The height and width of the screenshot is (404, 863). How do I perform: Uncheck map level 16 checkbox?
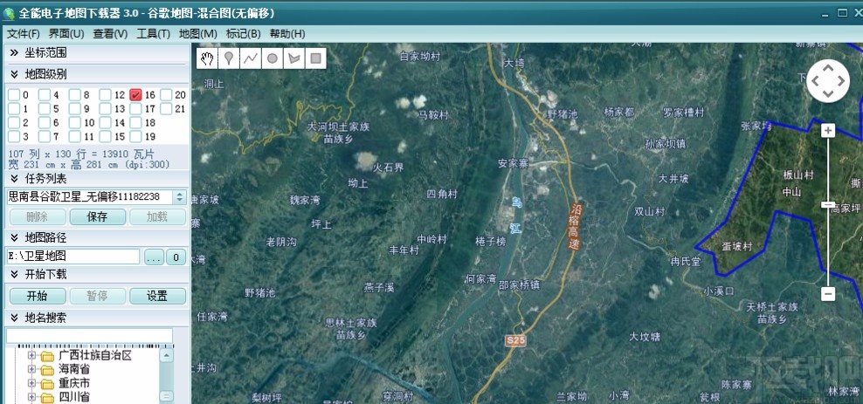(135, 94)
